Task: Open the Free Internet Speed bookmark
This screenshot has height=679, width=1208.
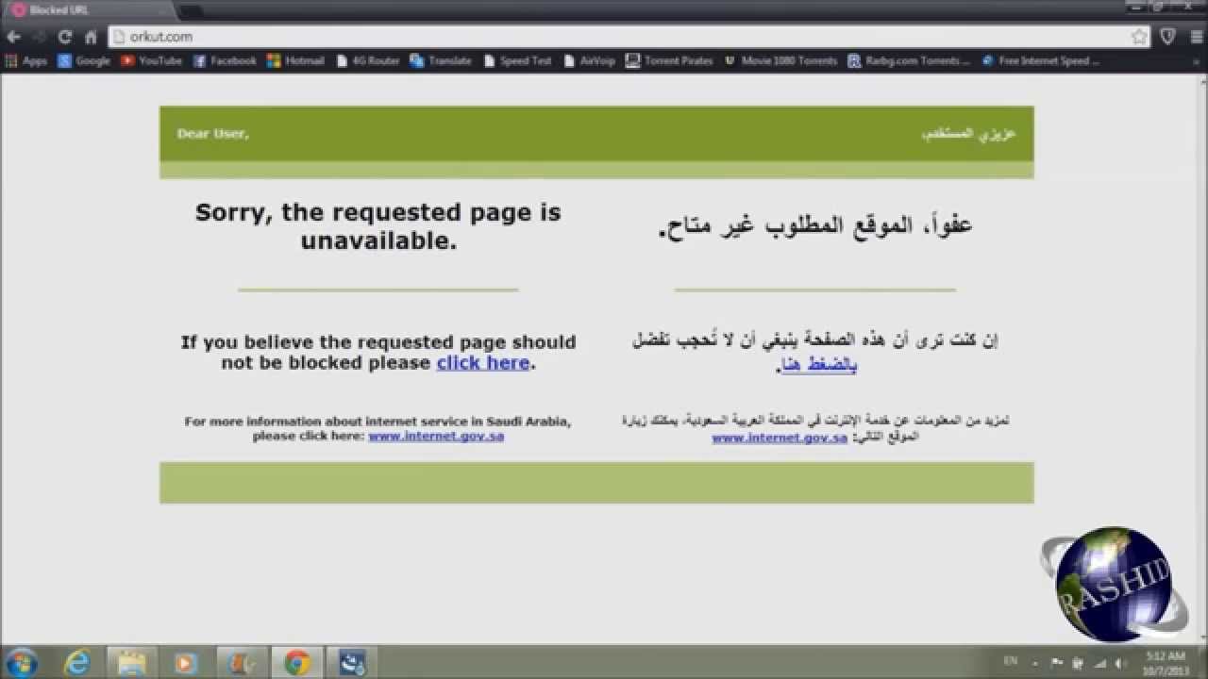Action: [1041, 60]
